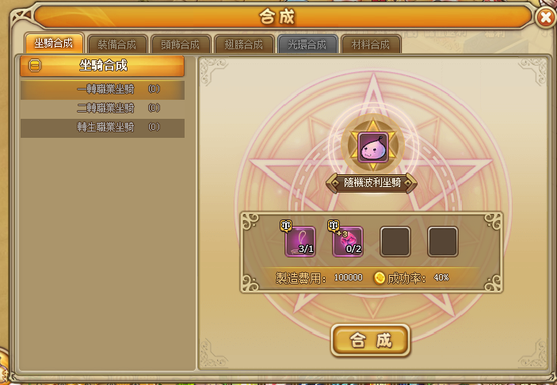The image size is (557, 385).
Task: Switch to the 頭飾合成 tab
Action: 181,44
